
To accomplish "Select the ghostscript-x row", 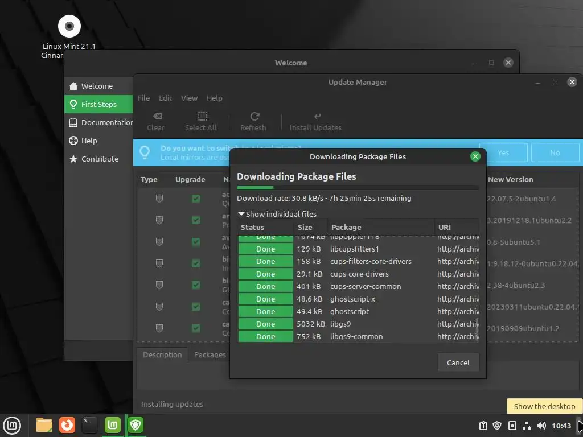I will (359, 299).
